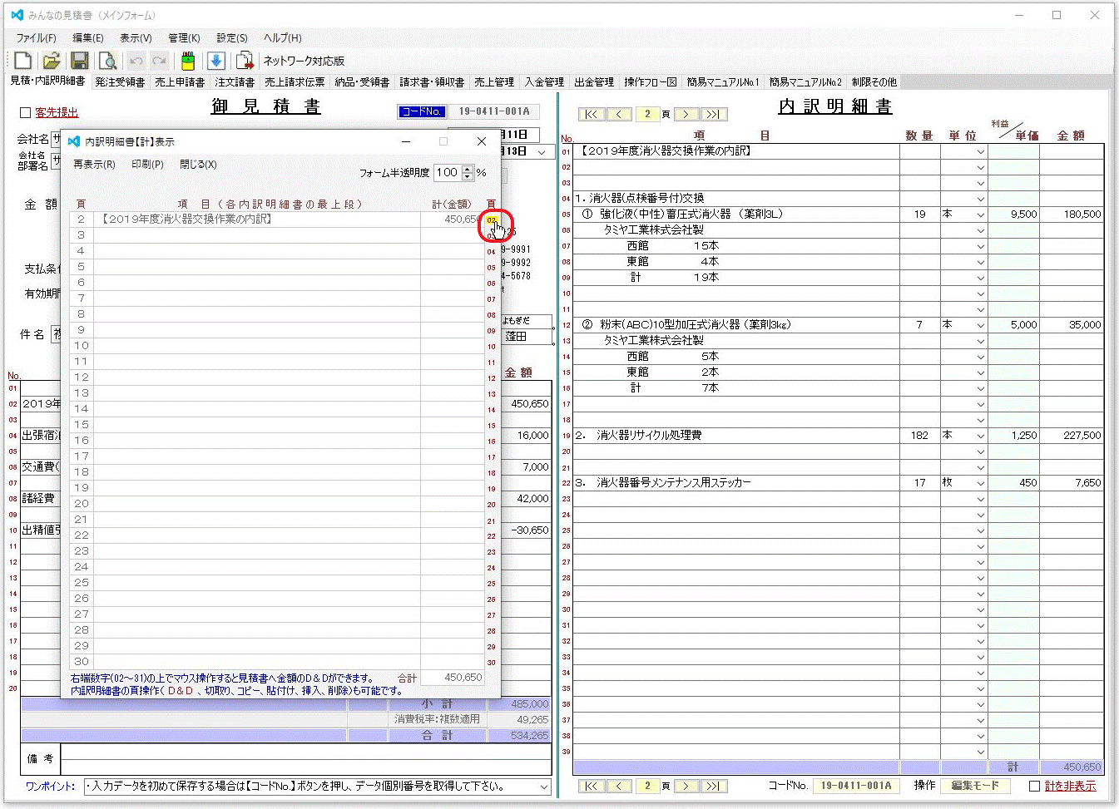Click the colored pencil case toolbar icon
1119x809 pixels.
pos(188,61)
